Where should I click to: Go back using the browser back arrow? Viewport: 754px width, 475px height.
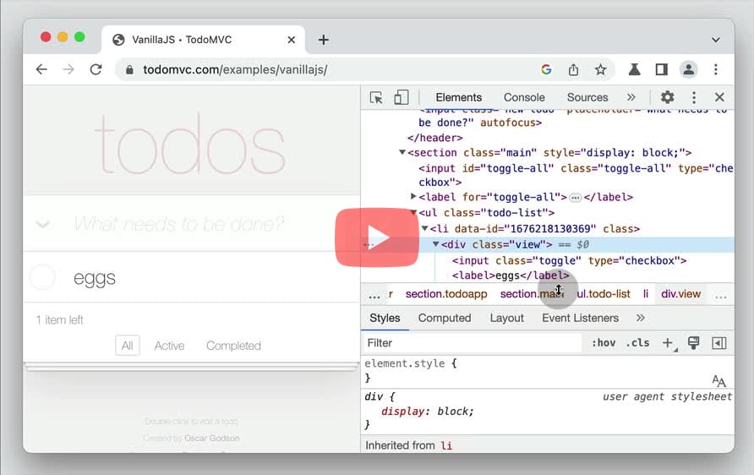[41, 69]
